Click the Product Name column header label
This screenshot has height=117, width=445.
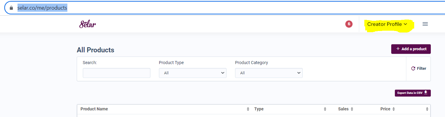94,109
